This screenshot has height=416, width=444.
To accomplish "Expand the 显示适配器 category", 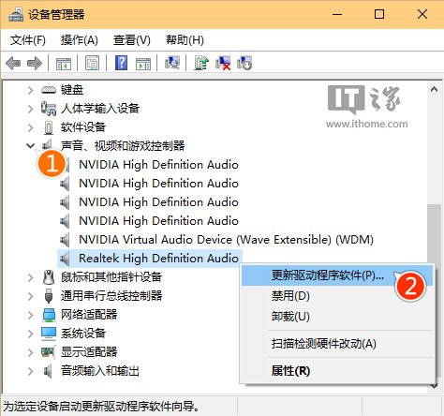I will (x=30, y=352).
